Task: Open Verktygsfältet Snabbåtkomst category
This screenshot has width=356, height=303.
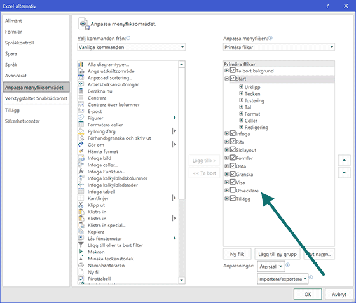Action: tap(36, 98)
